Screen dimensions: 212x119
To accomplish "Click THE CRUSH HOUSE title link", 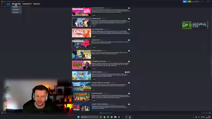I will [97, 29].
